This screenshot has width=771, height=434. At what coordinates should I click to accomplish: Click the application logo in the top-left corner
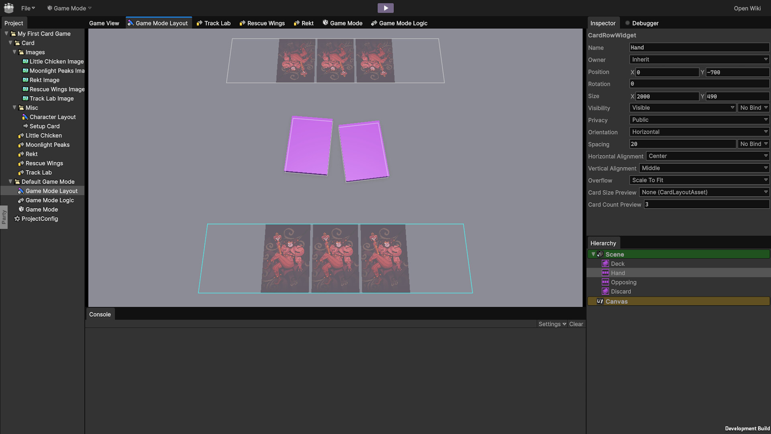tap(8, 8)
